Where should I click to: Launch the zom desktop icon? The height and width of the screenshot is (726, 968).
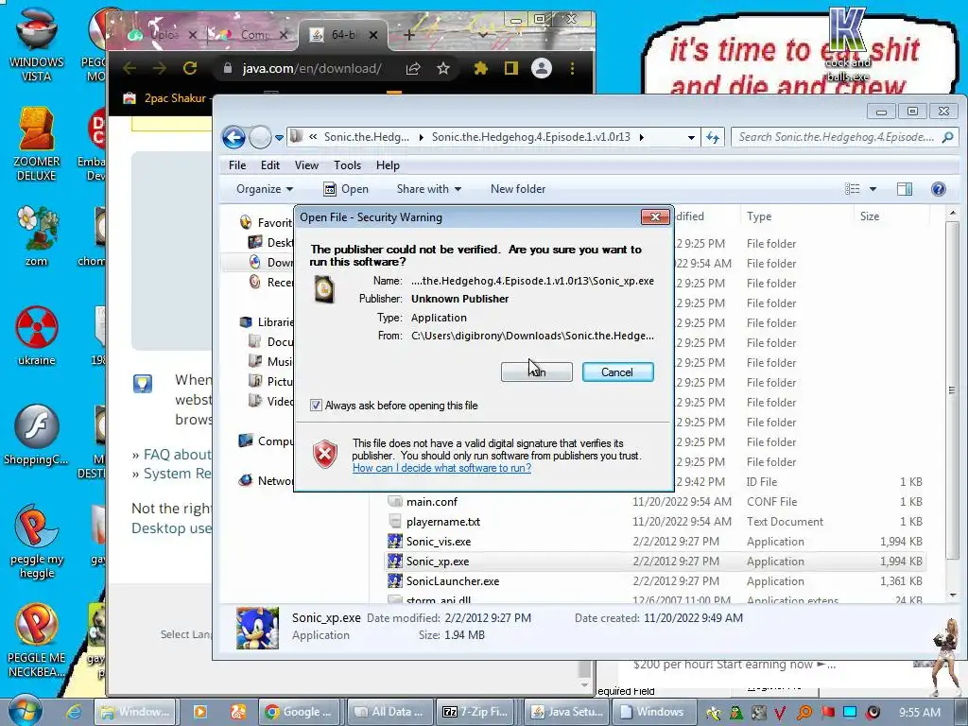37,235
